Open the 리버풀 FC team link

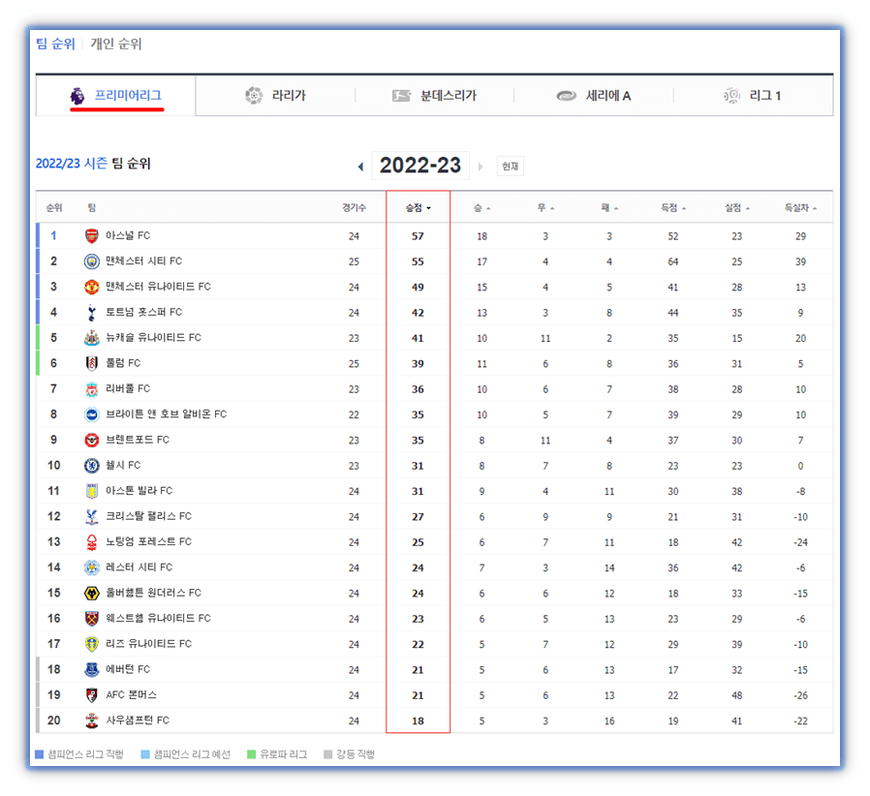tap(128, 389)
